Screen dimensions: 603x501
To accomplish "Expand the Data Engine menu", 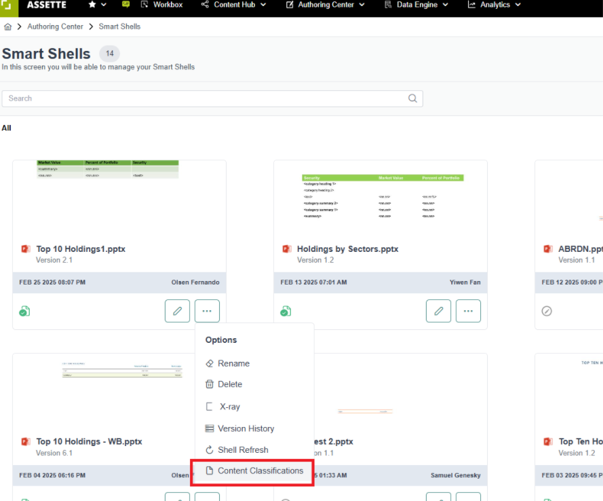I will (x=416, y=5).
